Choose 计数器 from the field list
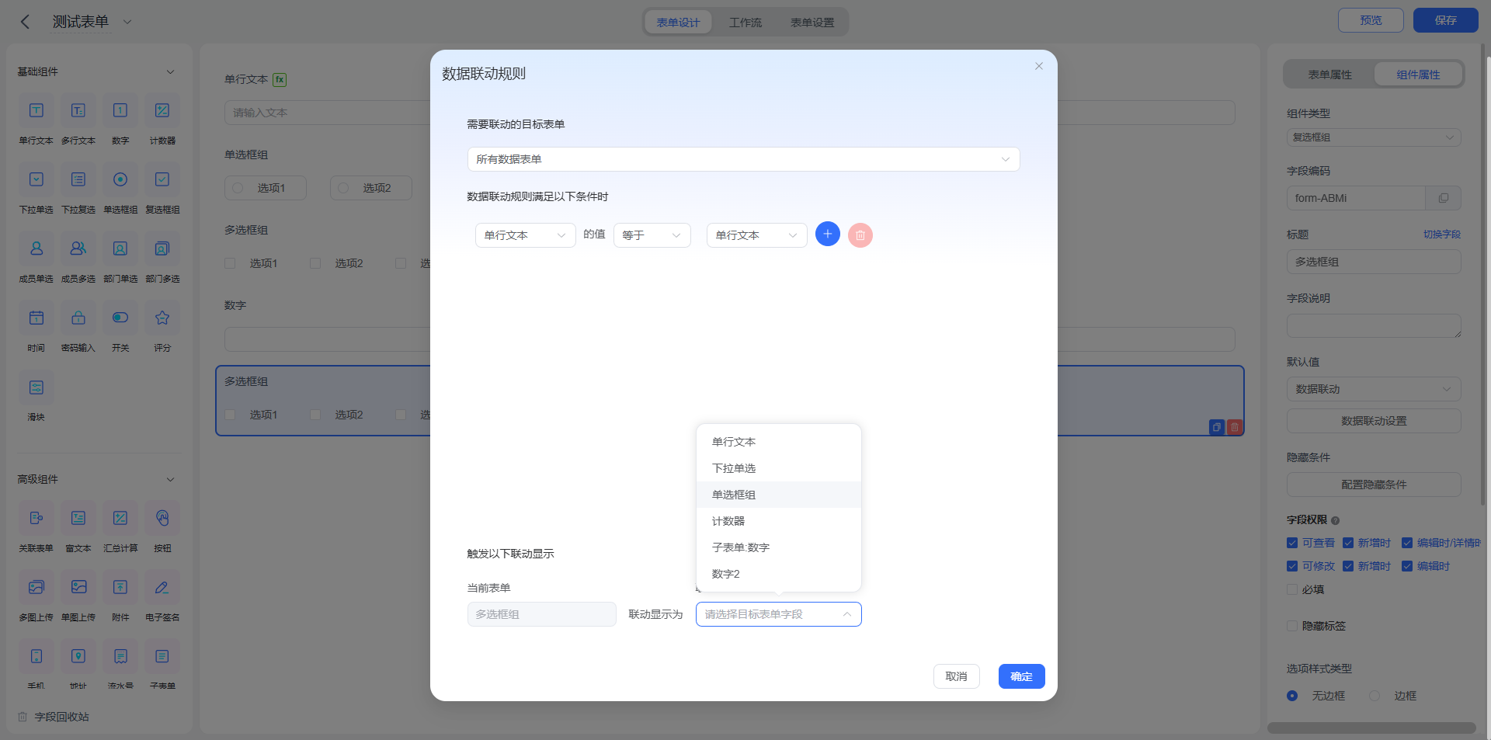Image resolution: width=1491 pixels, height=740 pixels. (779, 521)
